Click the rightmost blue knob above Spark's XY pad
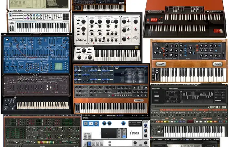This screenshot has width=229, height=147. click(x=124, y=123)
